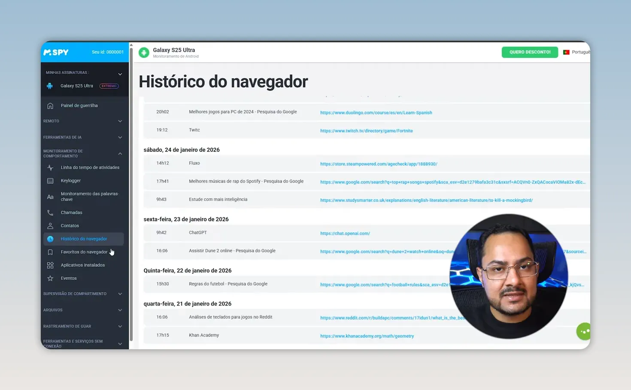This screenshot has height=390, width=631.
Task: Click the 'Melhores músicas de rap do Spotify' entry
Action: [x=246, y=181]
